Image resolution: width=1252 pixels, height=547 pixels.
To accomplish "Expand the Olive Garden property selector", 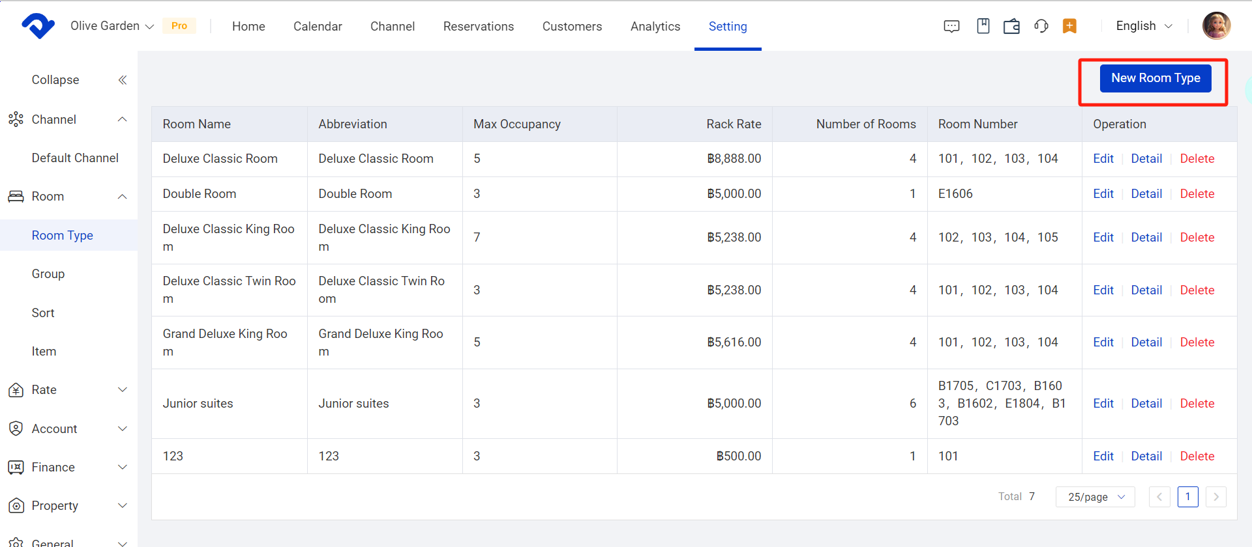I will (112, 26).
